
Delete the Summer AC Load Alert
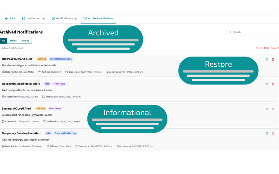click(x=273, y=109)
